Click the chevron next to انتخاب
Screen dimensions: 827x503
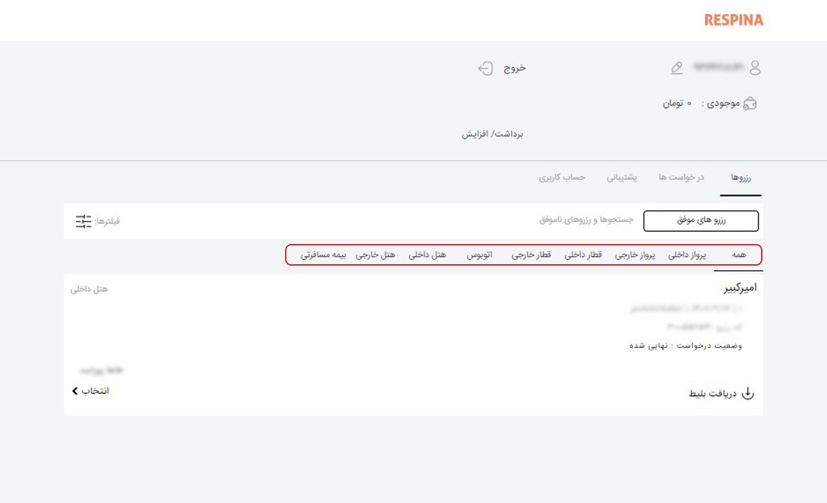(75, 391)
